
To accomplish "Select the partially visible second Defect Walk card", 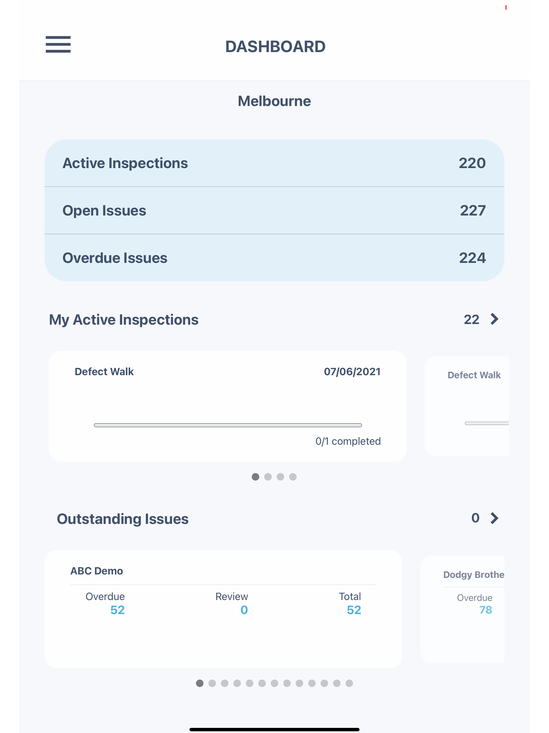I will (473, 406).
